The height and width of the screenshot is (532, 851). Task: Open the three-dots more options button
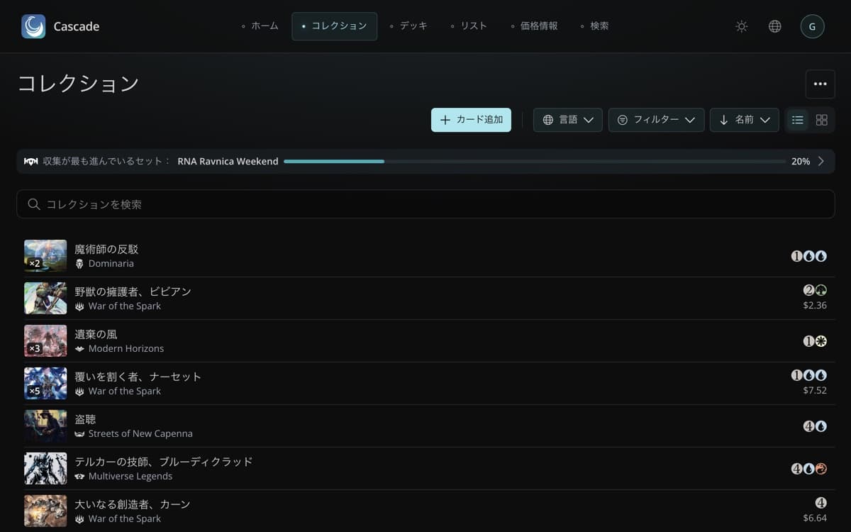[821, 84]
